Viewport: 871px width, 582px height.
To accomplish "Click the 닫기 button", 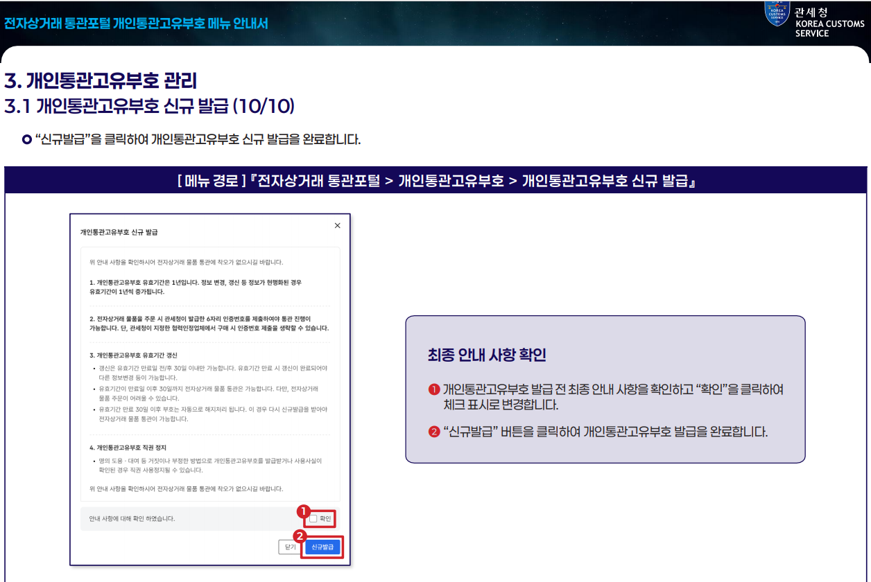I will [x=289, y=547].
